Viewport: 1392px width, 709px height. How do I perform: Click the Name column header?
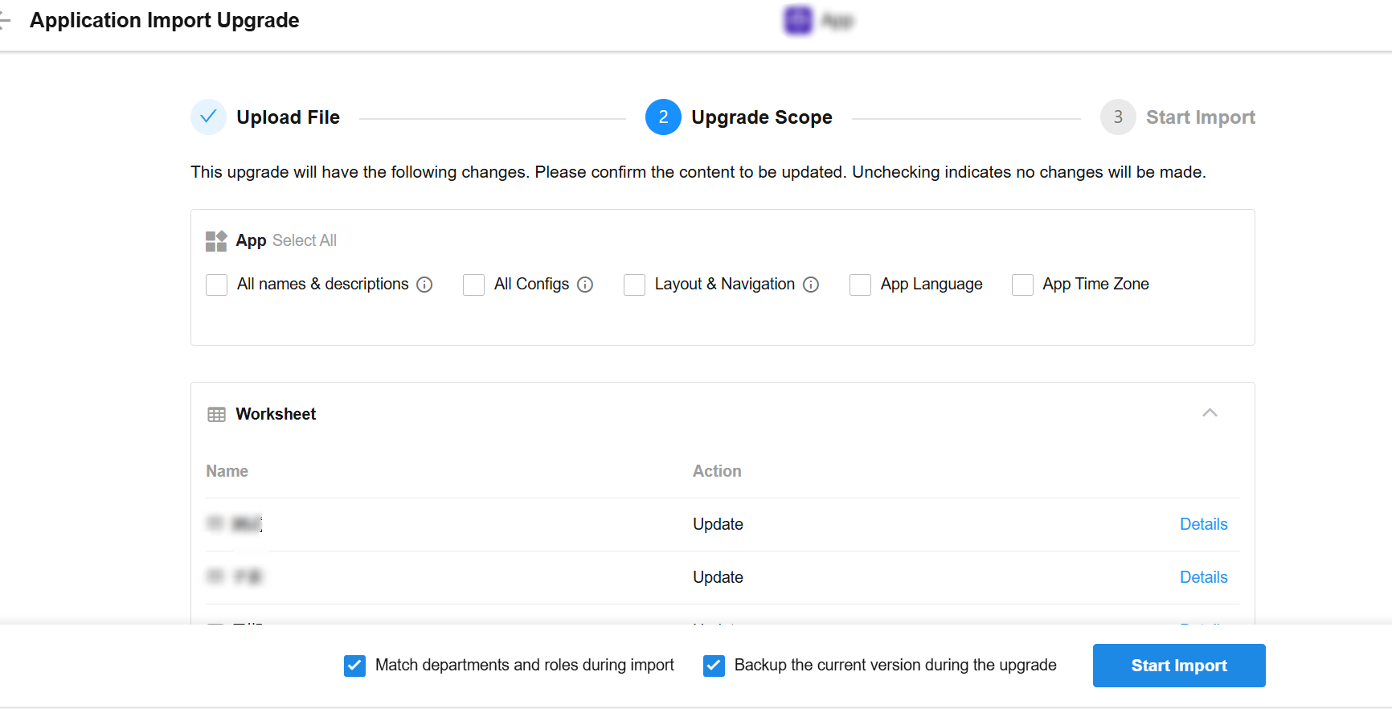point(227,471)
